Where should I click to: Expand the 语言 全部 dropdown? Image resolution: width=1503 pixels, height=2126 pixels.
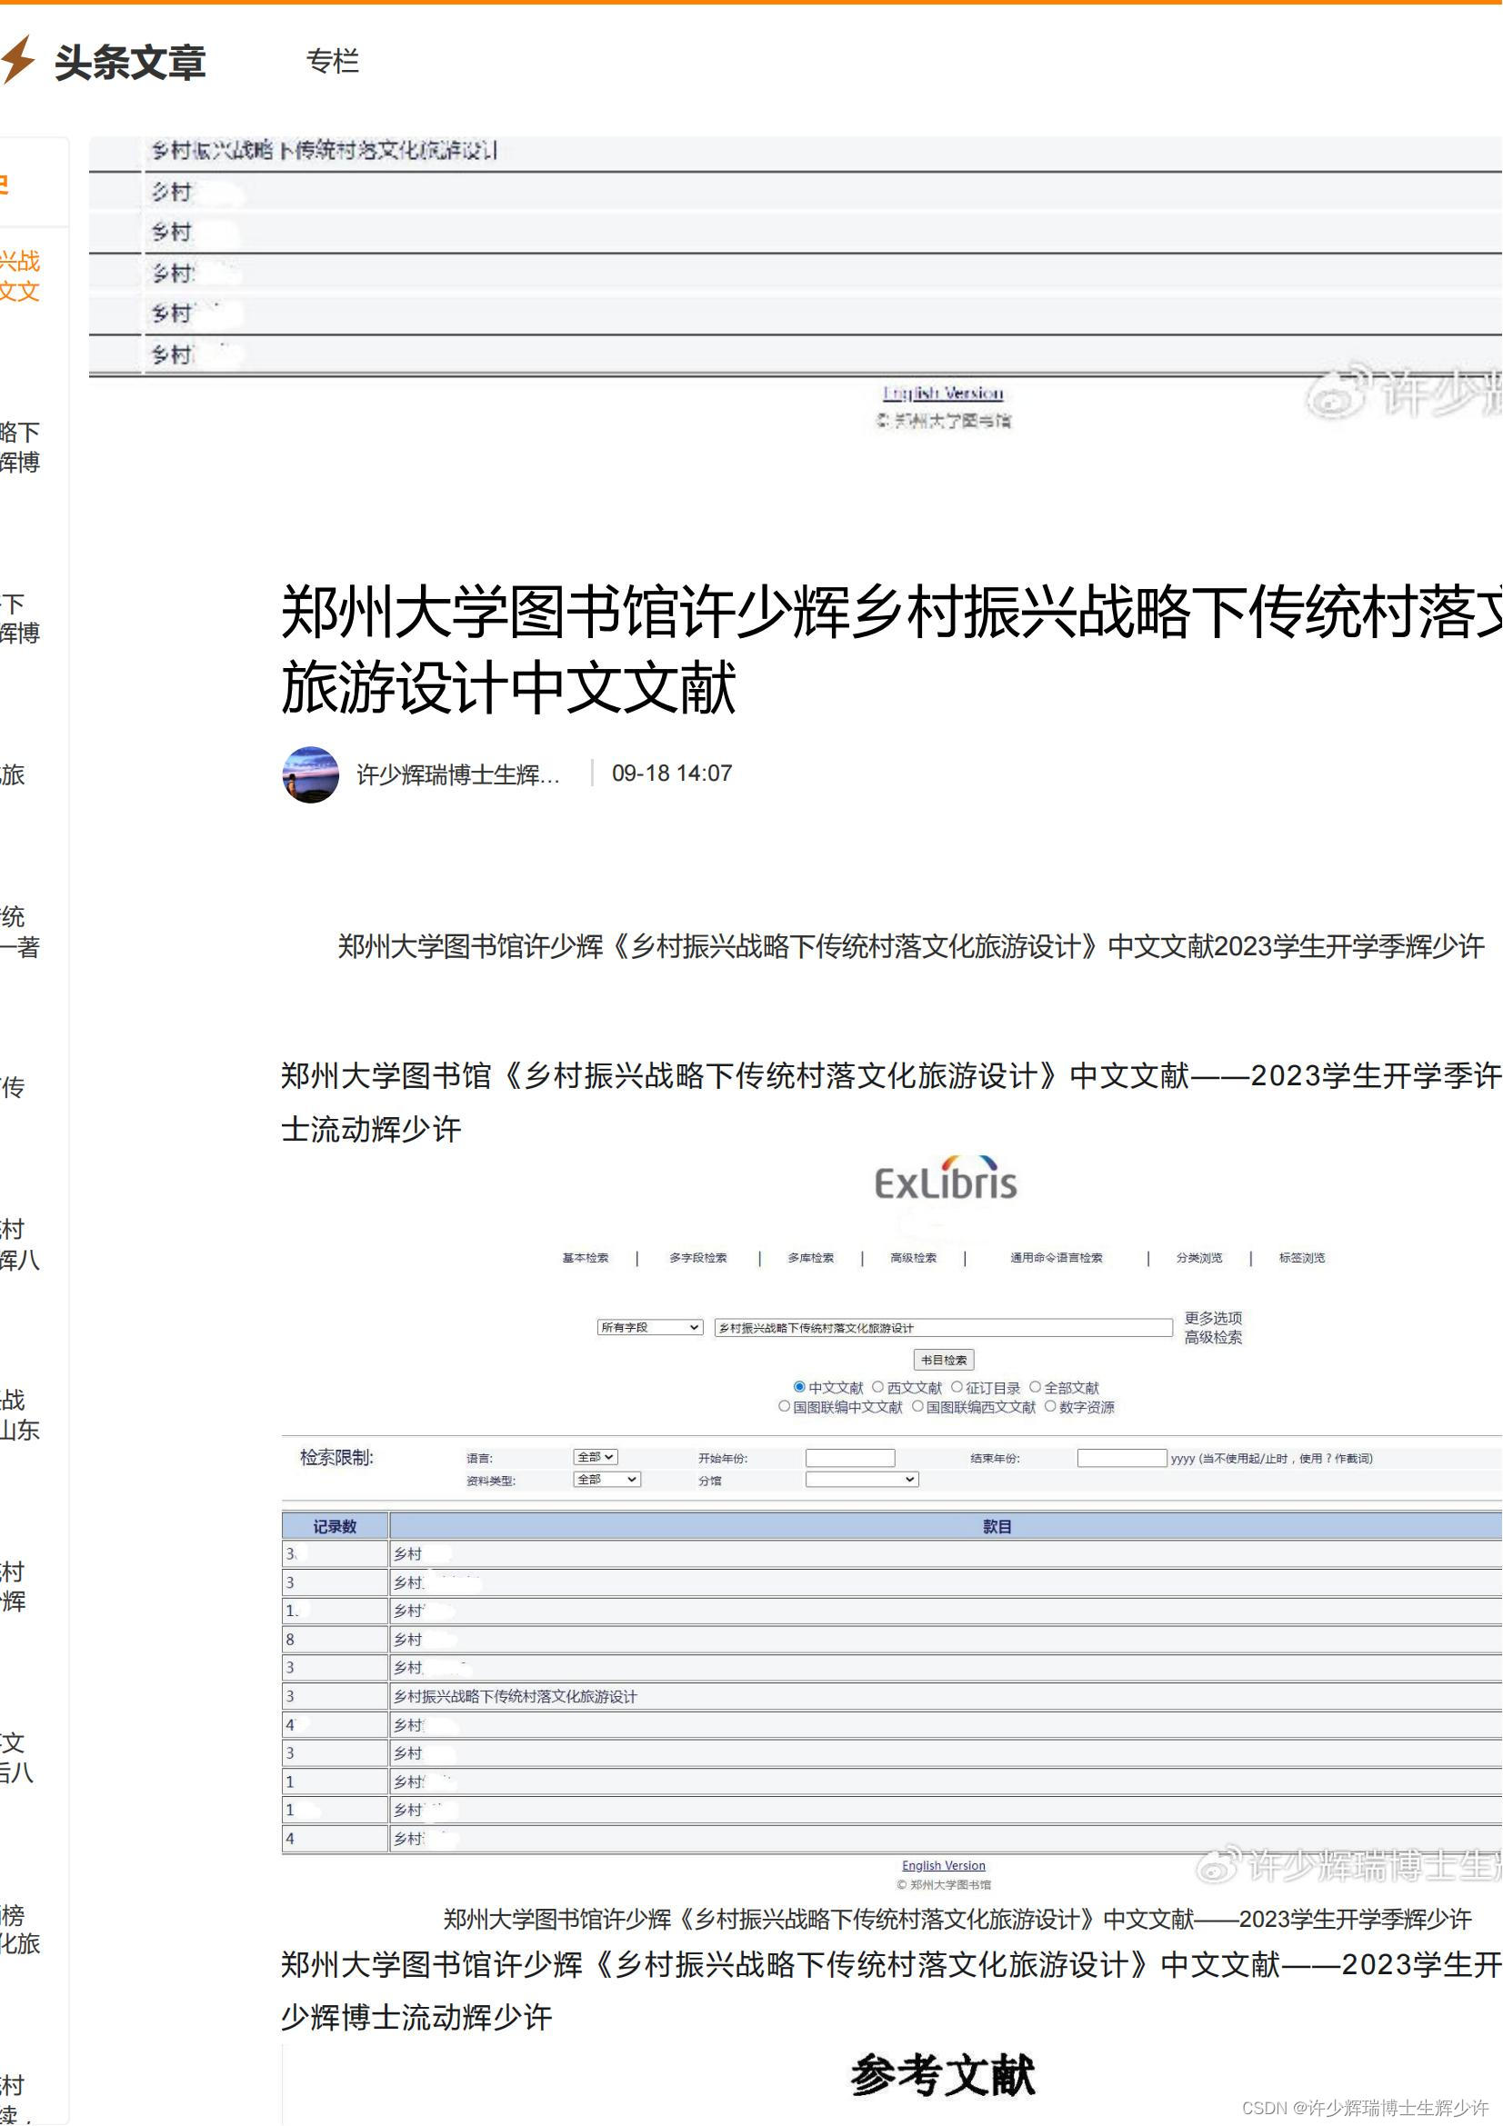(596, 1457)
